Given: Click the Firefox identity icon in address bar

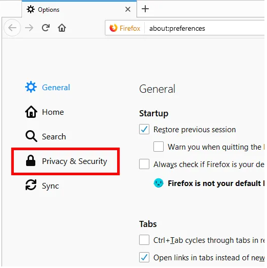Looking at the screenshot, I should (x=113, y=28).
